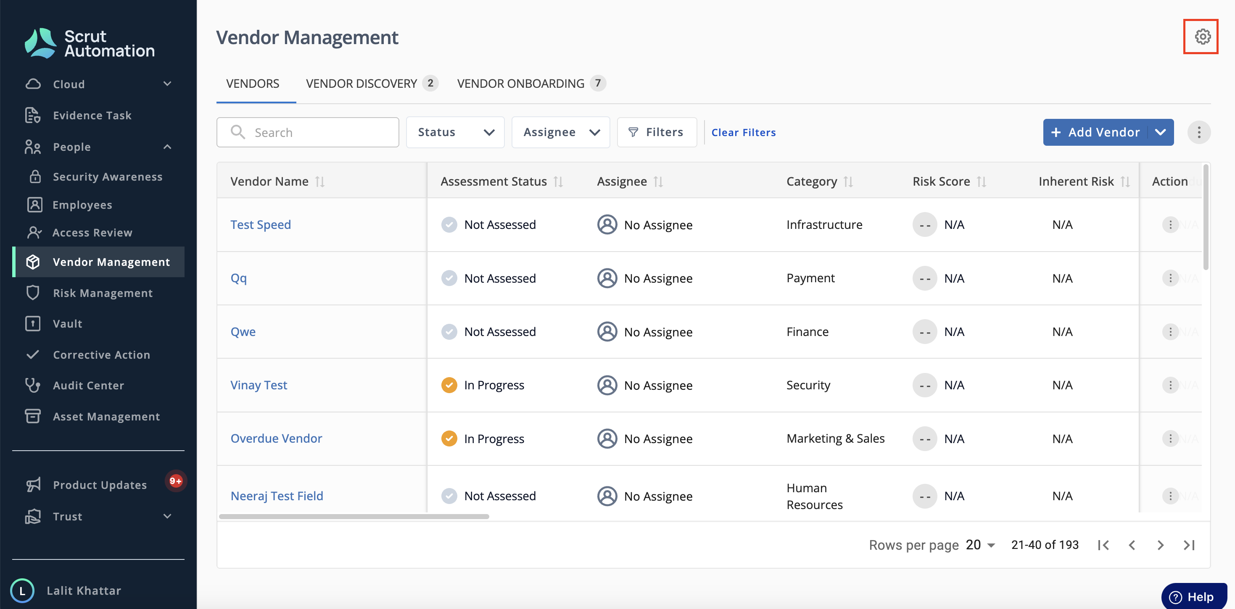Sort table by Vendor Name column
Screen dimensions: 1235x609
320,181
